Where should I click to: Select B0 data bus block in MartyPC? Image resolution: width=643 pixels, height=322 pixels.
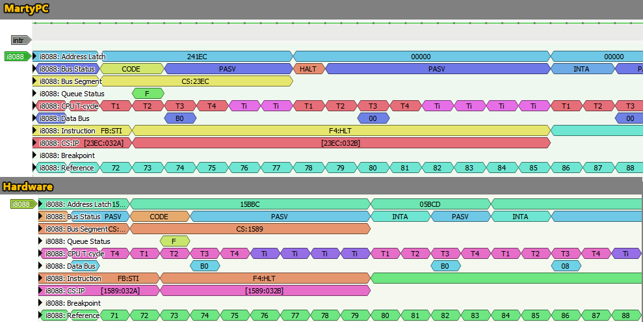click(179, 118)
